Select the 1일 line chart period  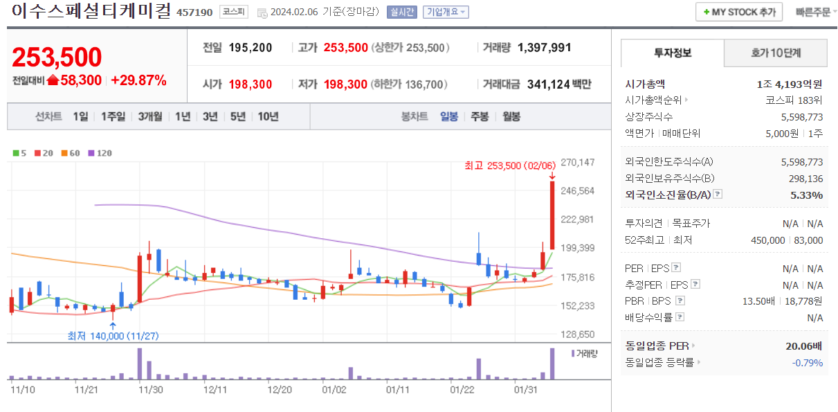click(x=80, y=116)
